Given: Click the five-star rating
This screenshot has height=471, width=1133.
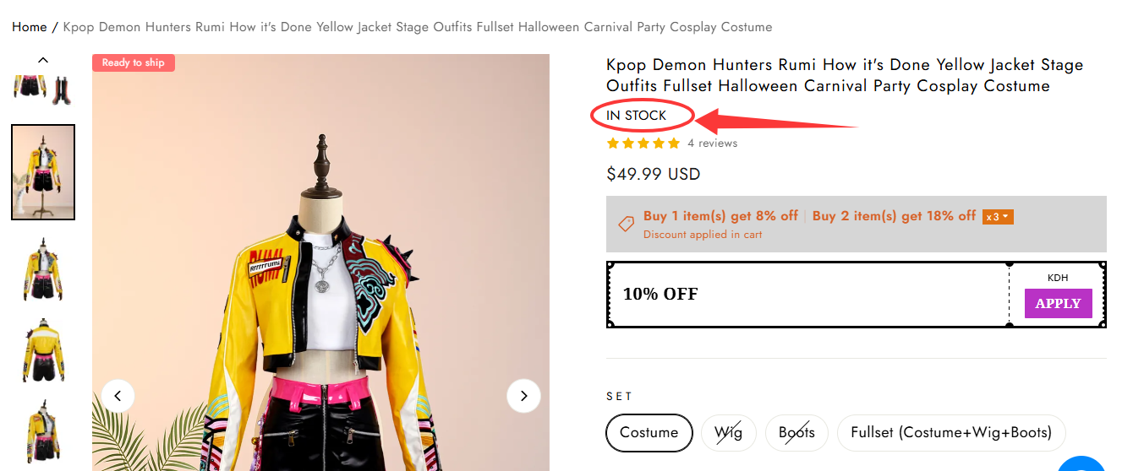Looking at the screenshot, I should (643, 143).
